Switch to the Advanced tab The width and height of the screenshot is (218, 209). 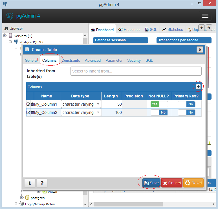(x=93, y=60)
